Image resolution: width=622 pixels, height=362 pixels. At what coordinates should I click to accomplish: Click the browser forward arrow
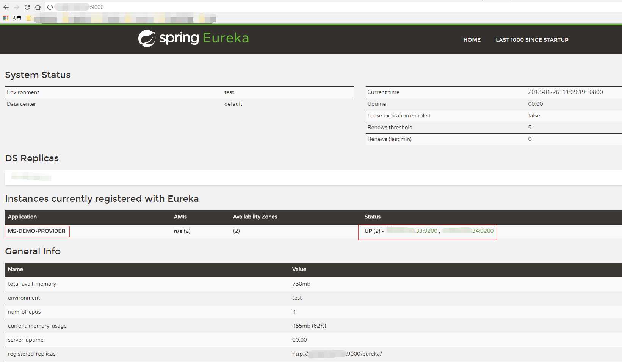[x=17, y=7]
